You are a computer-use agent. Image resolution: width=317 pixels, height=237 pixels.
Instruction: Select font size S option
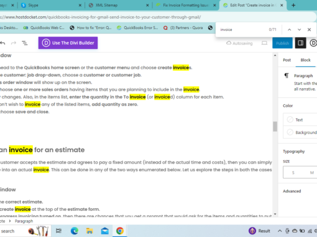tap(293, 172)
